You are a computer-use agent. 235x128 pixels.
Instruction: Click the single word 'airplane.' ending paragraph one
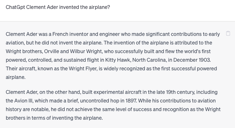pyautogui.click(x=16, y=77)
